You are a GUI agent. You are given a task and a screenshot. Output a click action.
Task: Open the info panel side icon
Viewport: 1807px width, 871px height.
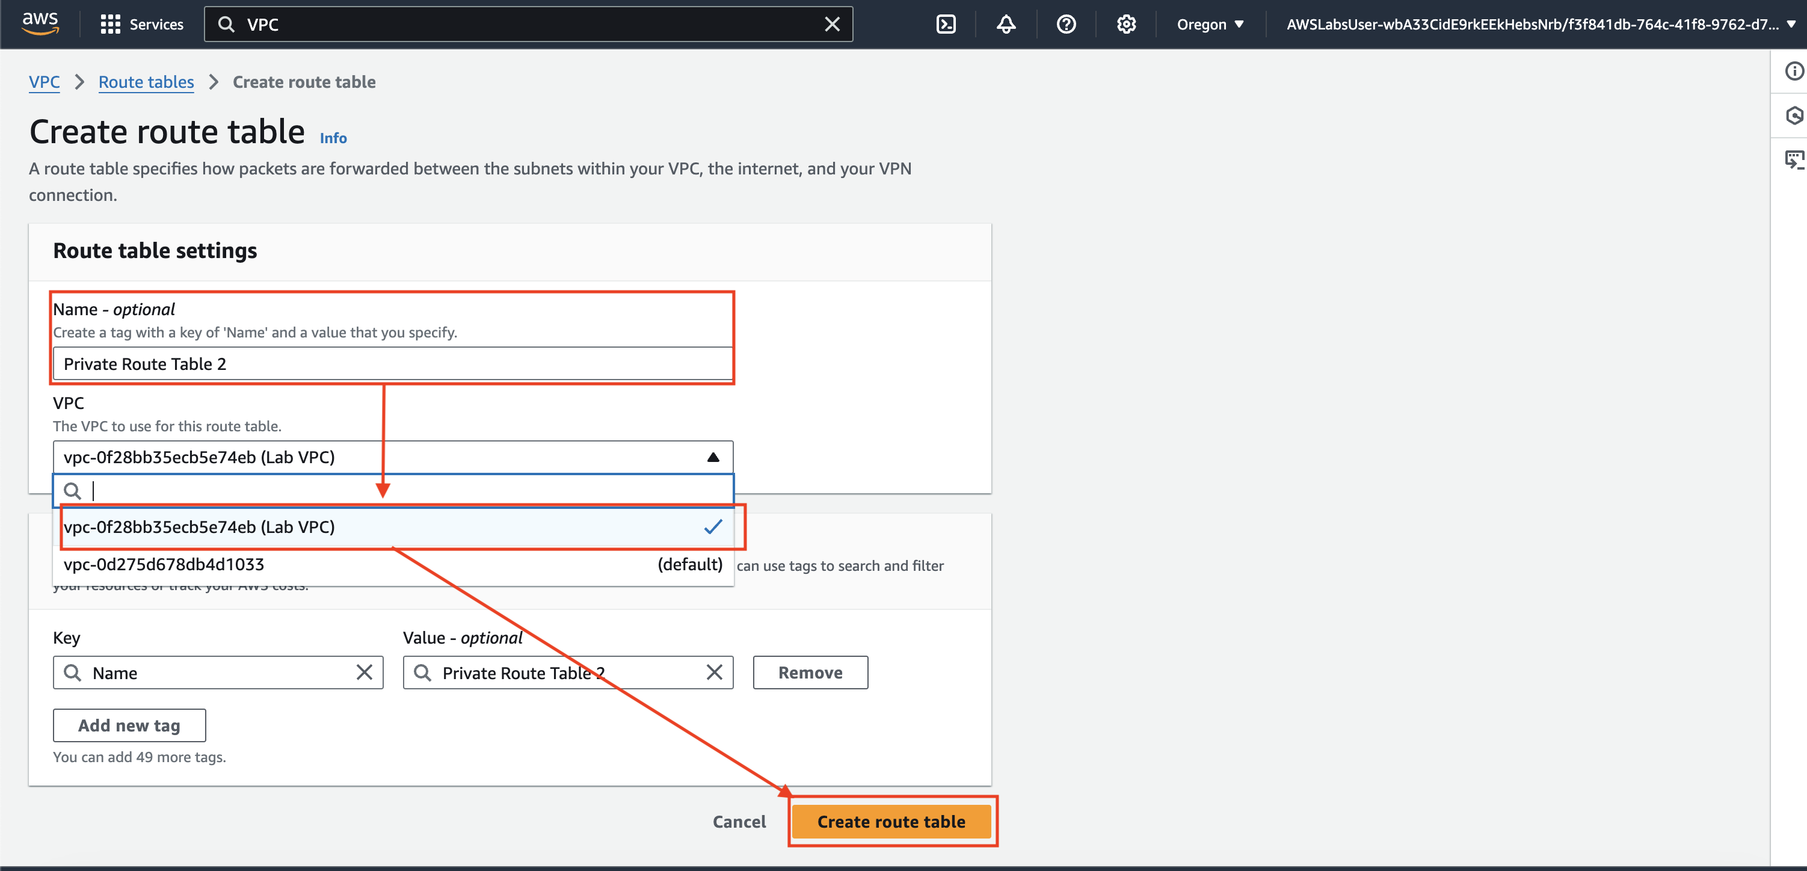tap(1793, 71)
